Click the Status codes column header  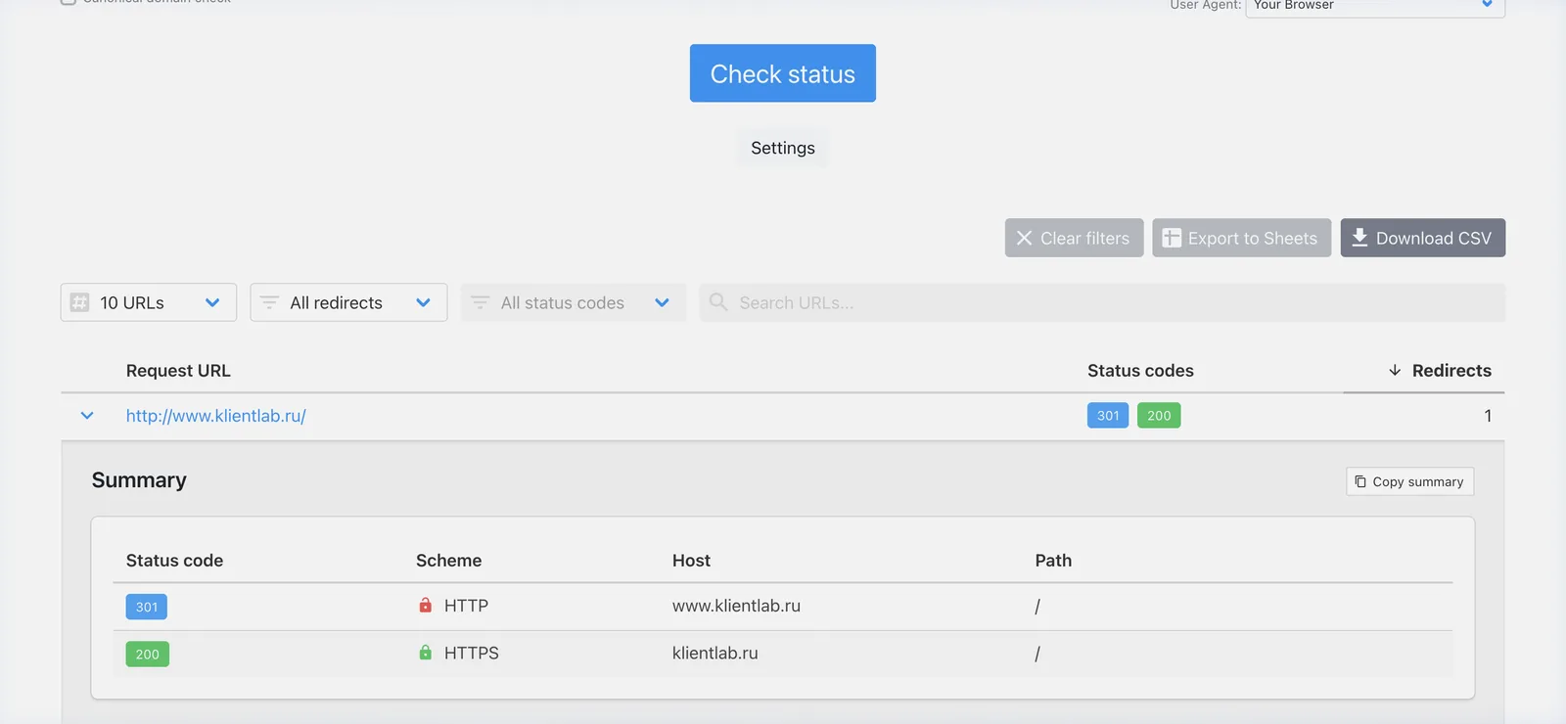(x=1140, y=371)
